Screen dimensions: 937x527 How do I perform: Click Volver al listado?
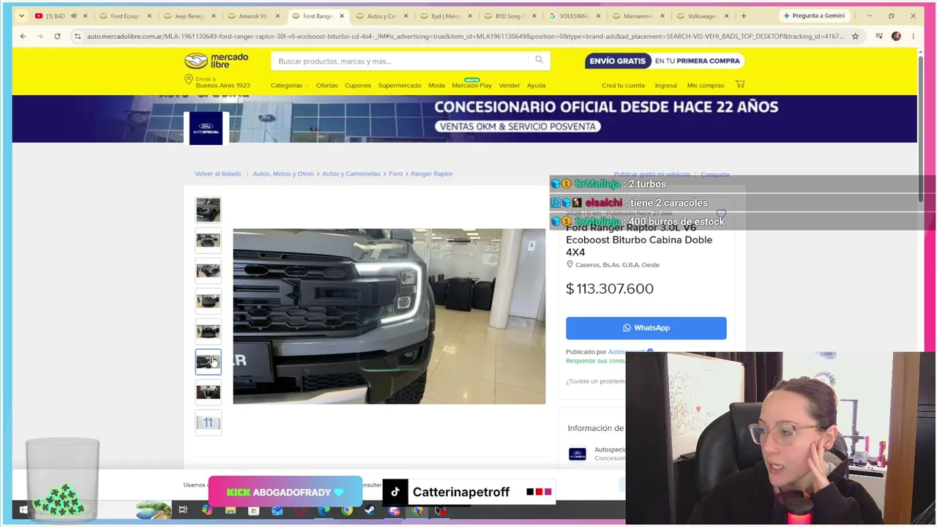pos(217,174)
